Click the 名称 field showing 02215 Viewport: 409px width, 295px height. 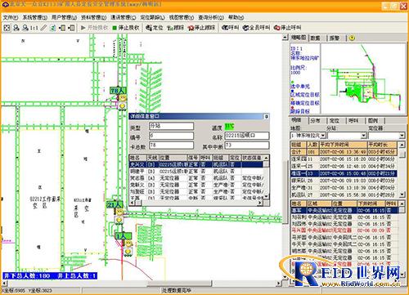[247, 136]
